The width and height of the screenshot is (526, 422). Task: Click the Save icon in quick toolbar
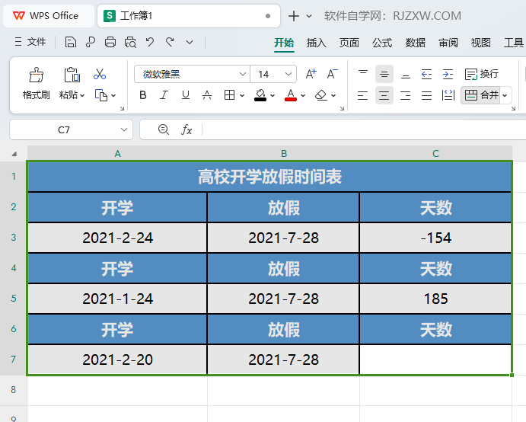pyautogui.click(x=71, y=43)
